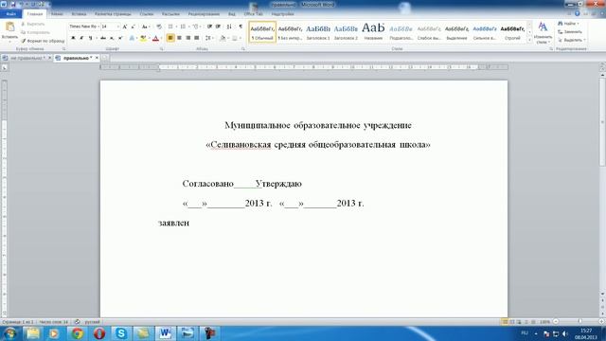Click the numbered list icon
Screen dimensions: 606x341
[183, 27]
